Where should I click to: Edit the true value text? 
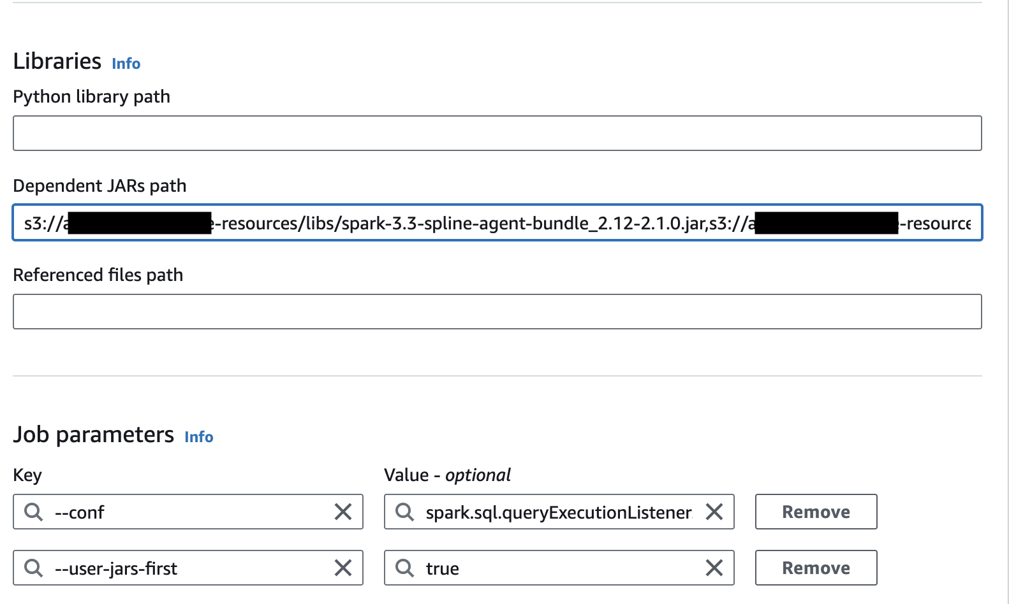click(x=443, y=568)
